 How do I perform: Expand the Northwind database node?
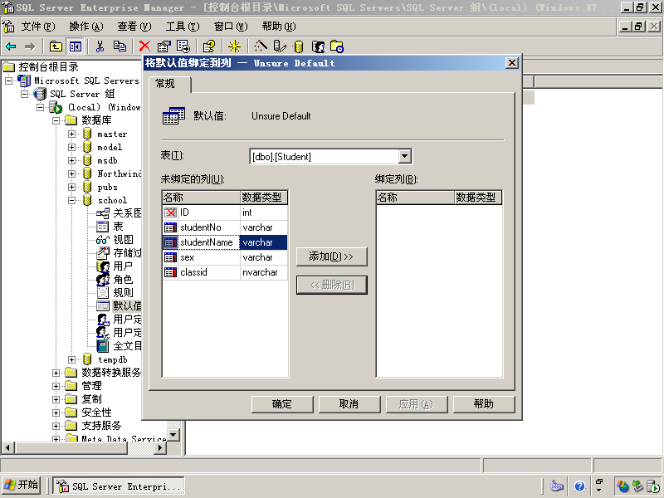tap(71, 173)
